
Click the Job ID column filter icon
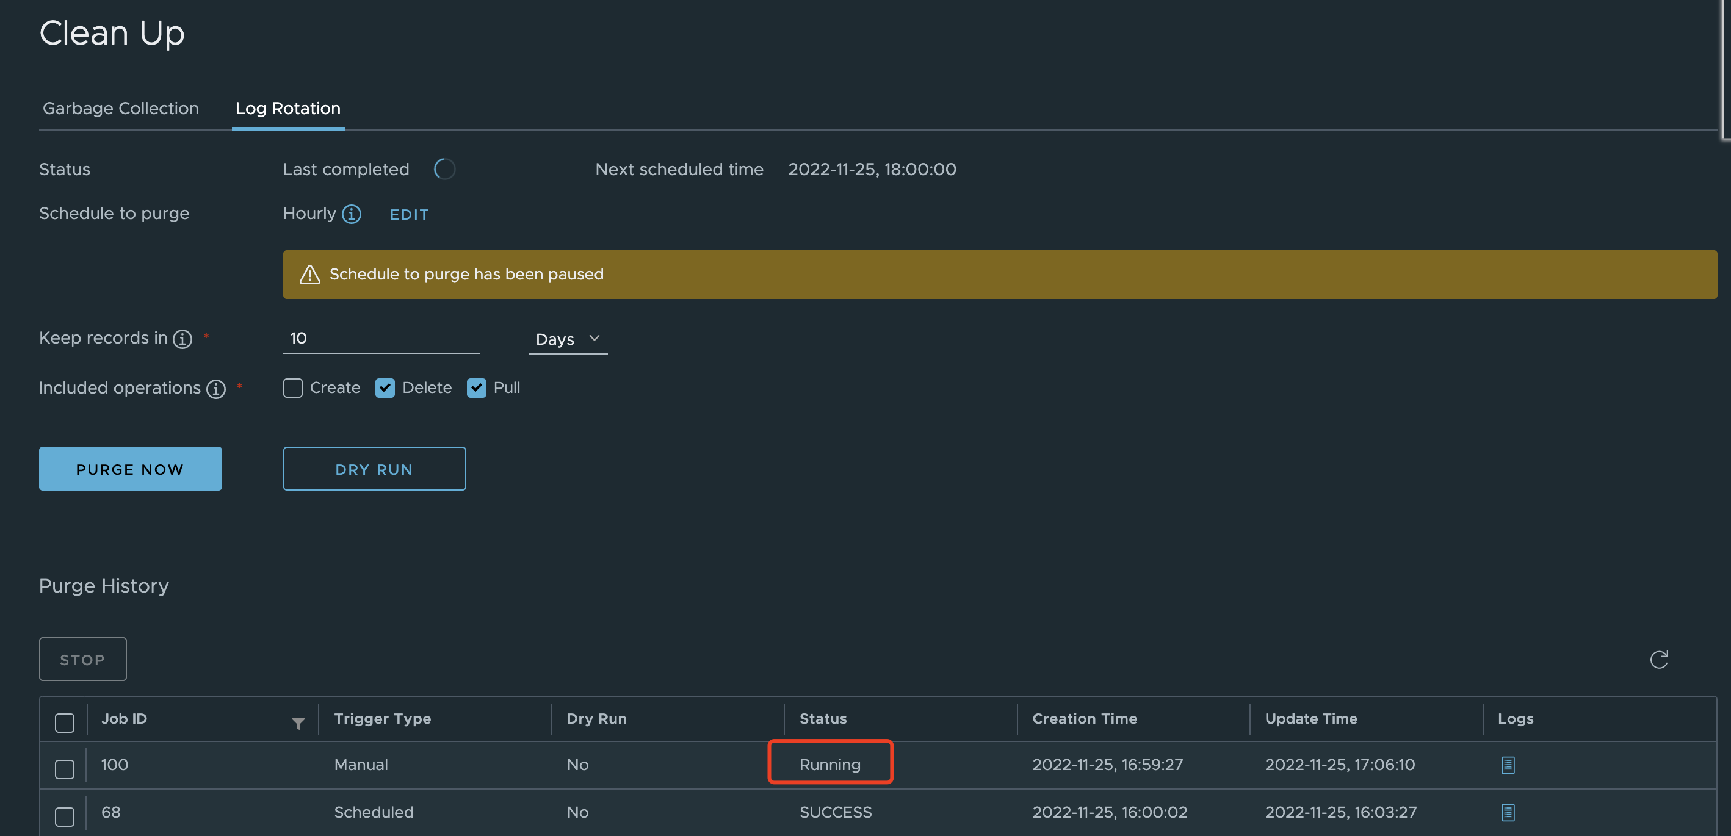[x=298, y=722]
